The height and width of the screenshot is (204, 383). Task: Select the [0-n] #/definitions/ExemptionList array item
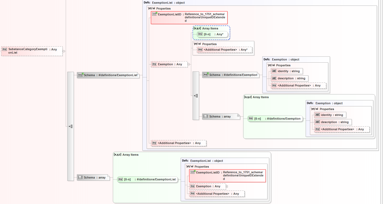pyautogui.click(x=147, y=179)
